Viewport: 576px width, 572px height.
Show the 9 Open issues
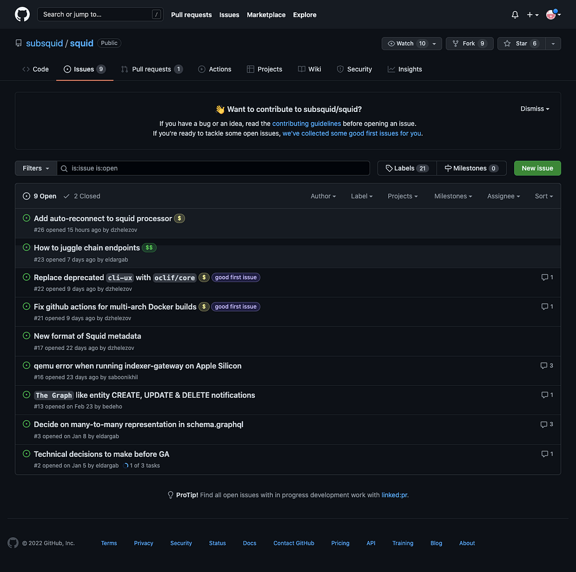pos(40,196)
